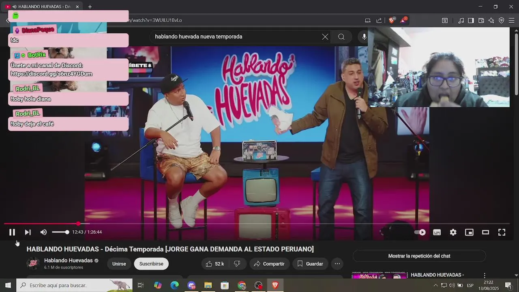The image size is (519, 292).
Task: Click the browser address bar URL
Action: pyautogui.click(x=155, y=20)
